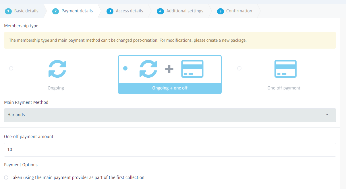Click the One-off payment amount field

(170, 150)
